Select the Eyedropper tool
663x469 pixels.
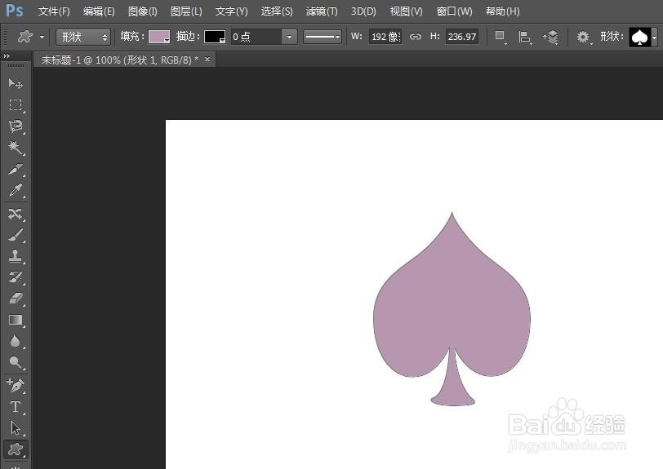pos(16,191)
